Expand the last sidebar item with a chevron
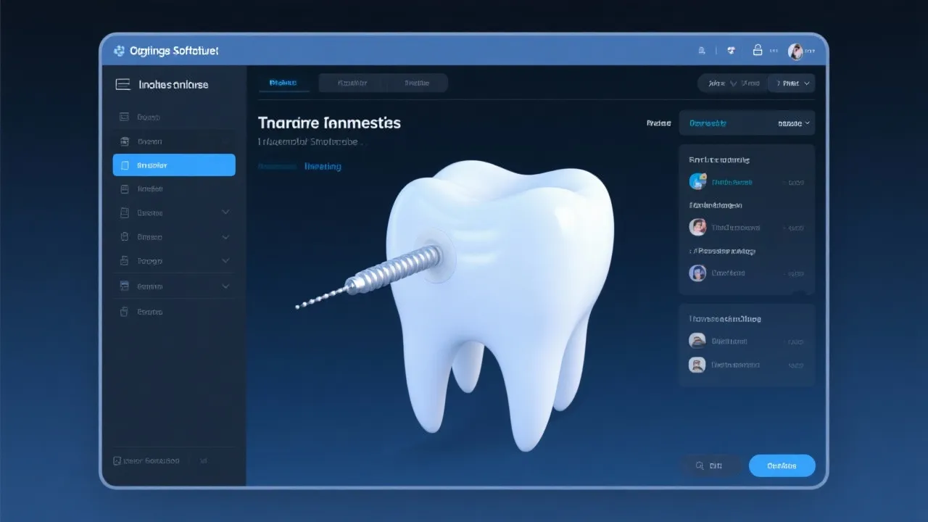This screenshot has width=928, height=522. [225, 286]
